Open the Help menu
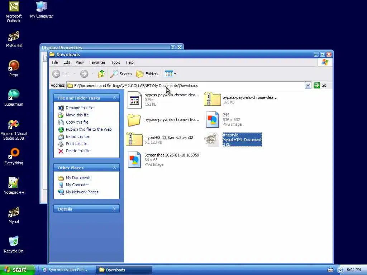Viewport: 367px width, 275px height. (x=130, y=62)
